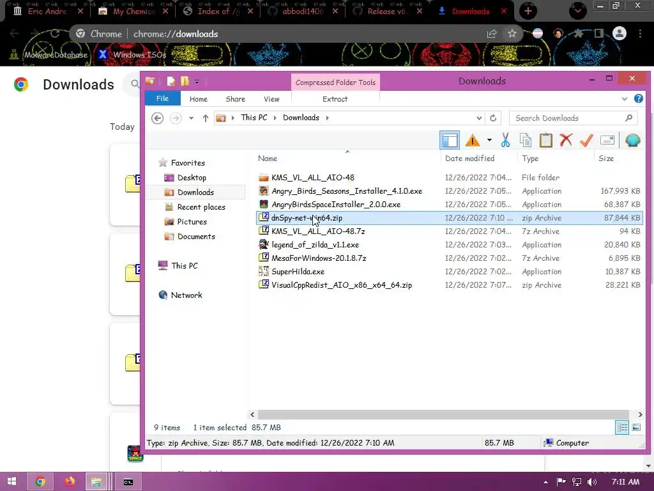Click the New folder icon in quick access toolbar
The image size is (654, 491).
click(185, 81)
